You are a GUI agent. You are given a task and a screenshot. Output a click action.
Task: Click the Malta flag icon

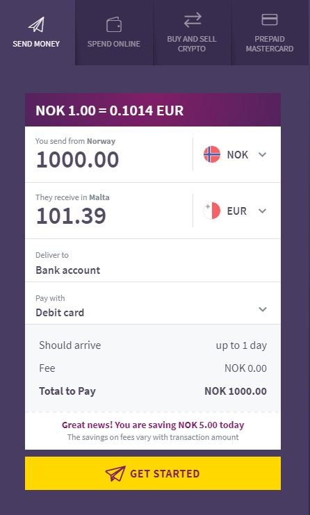tap(212, 211)
